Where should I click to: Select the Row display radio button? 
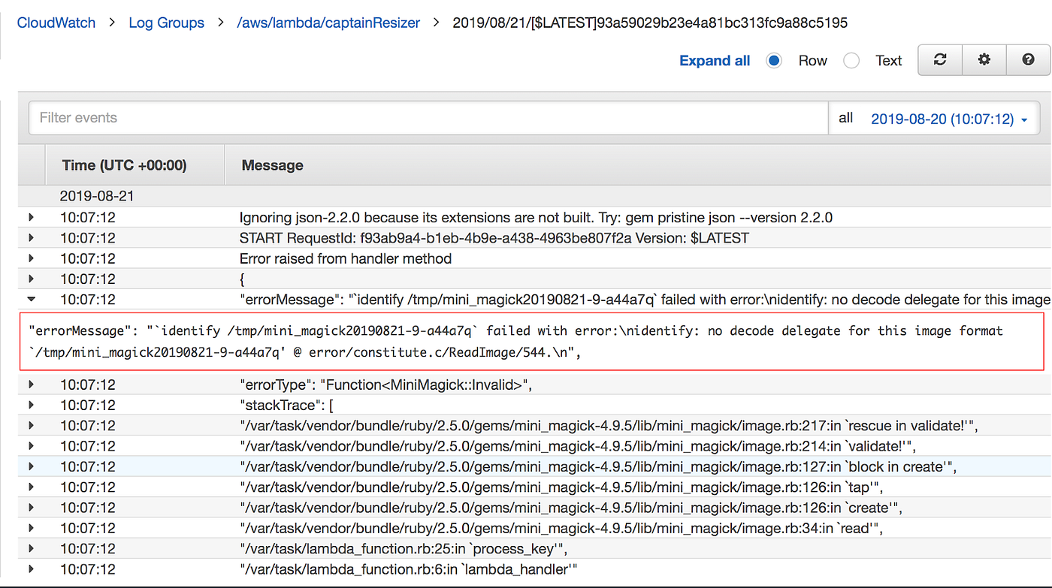[774, 60]
